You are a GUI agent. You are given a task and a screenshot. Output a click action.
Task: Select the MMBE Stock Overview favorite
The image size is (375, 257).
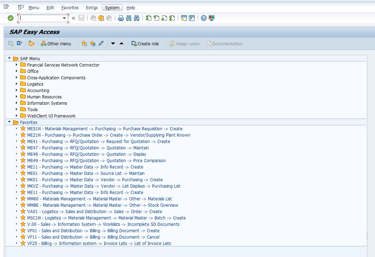point(103,205)
